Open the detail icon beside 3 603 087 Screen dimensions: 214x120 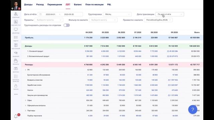[x=169, y=85]
